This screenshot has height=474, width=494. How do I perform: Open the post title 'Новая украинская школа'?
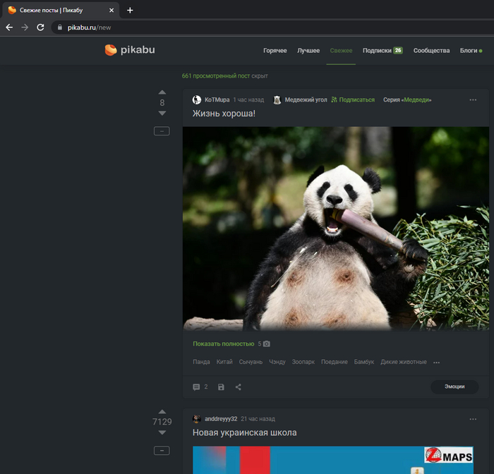tap(244, 433)
